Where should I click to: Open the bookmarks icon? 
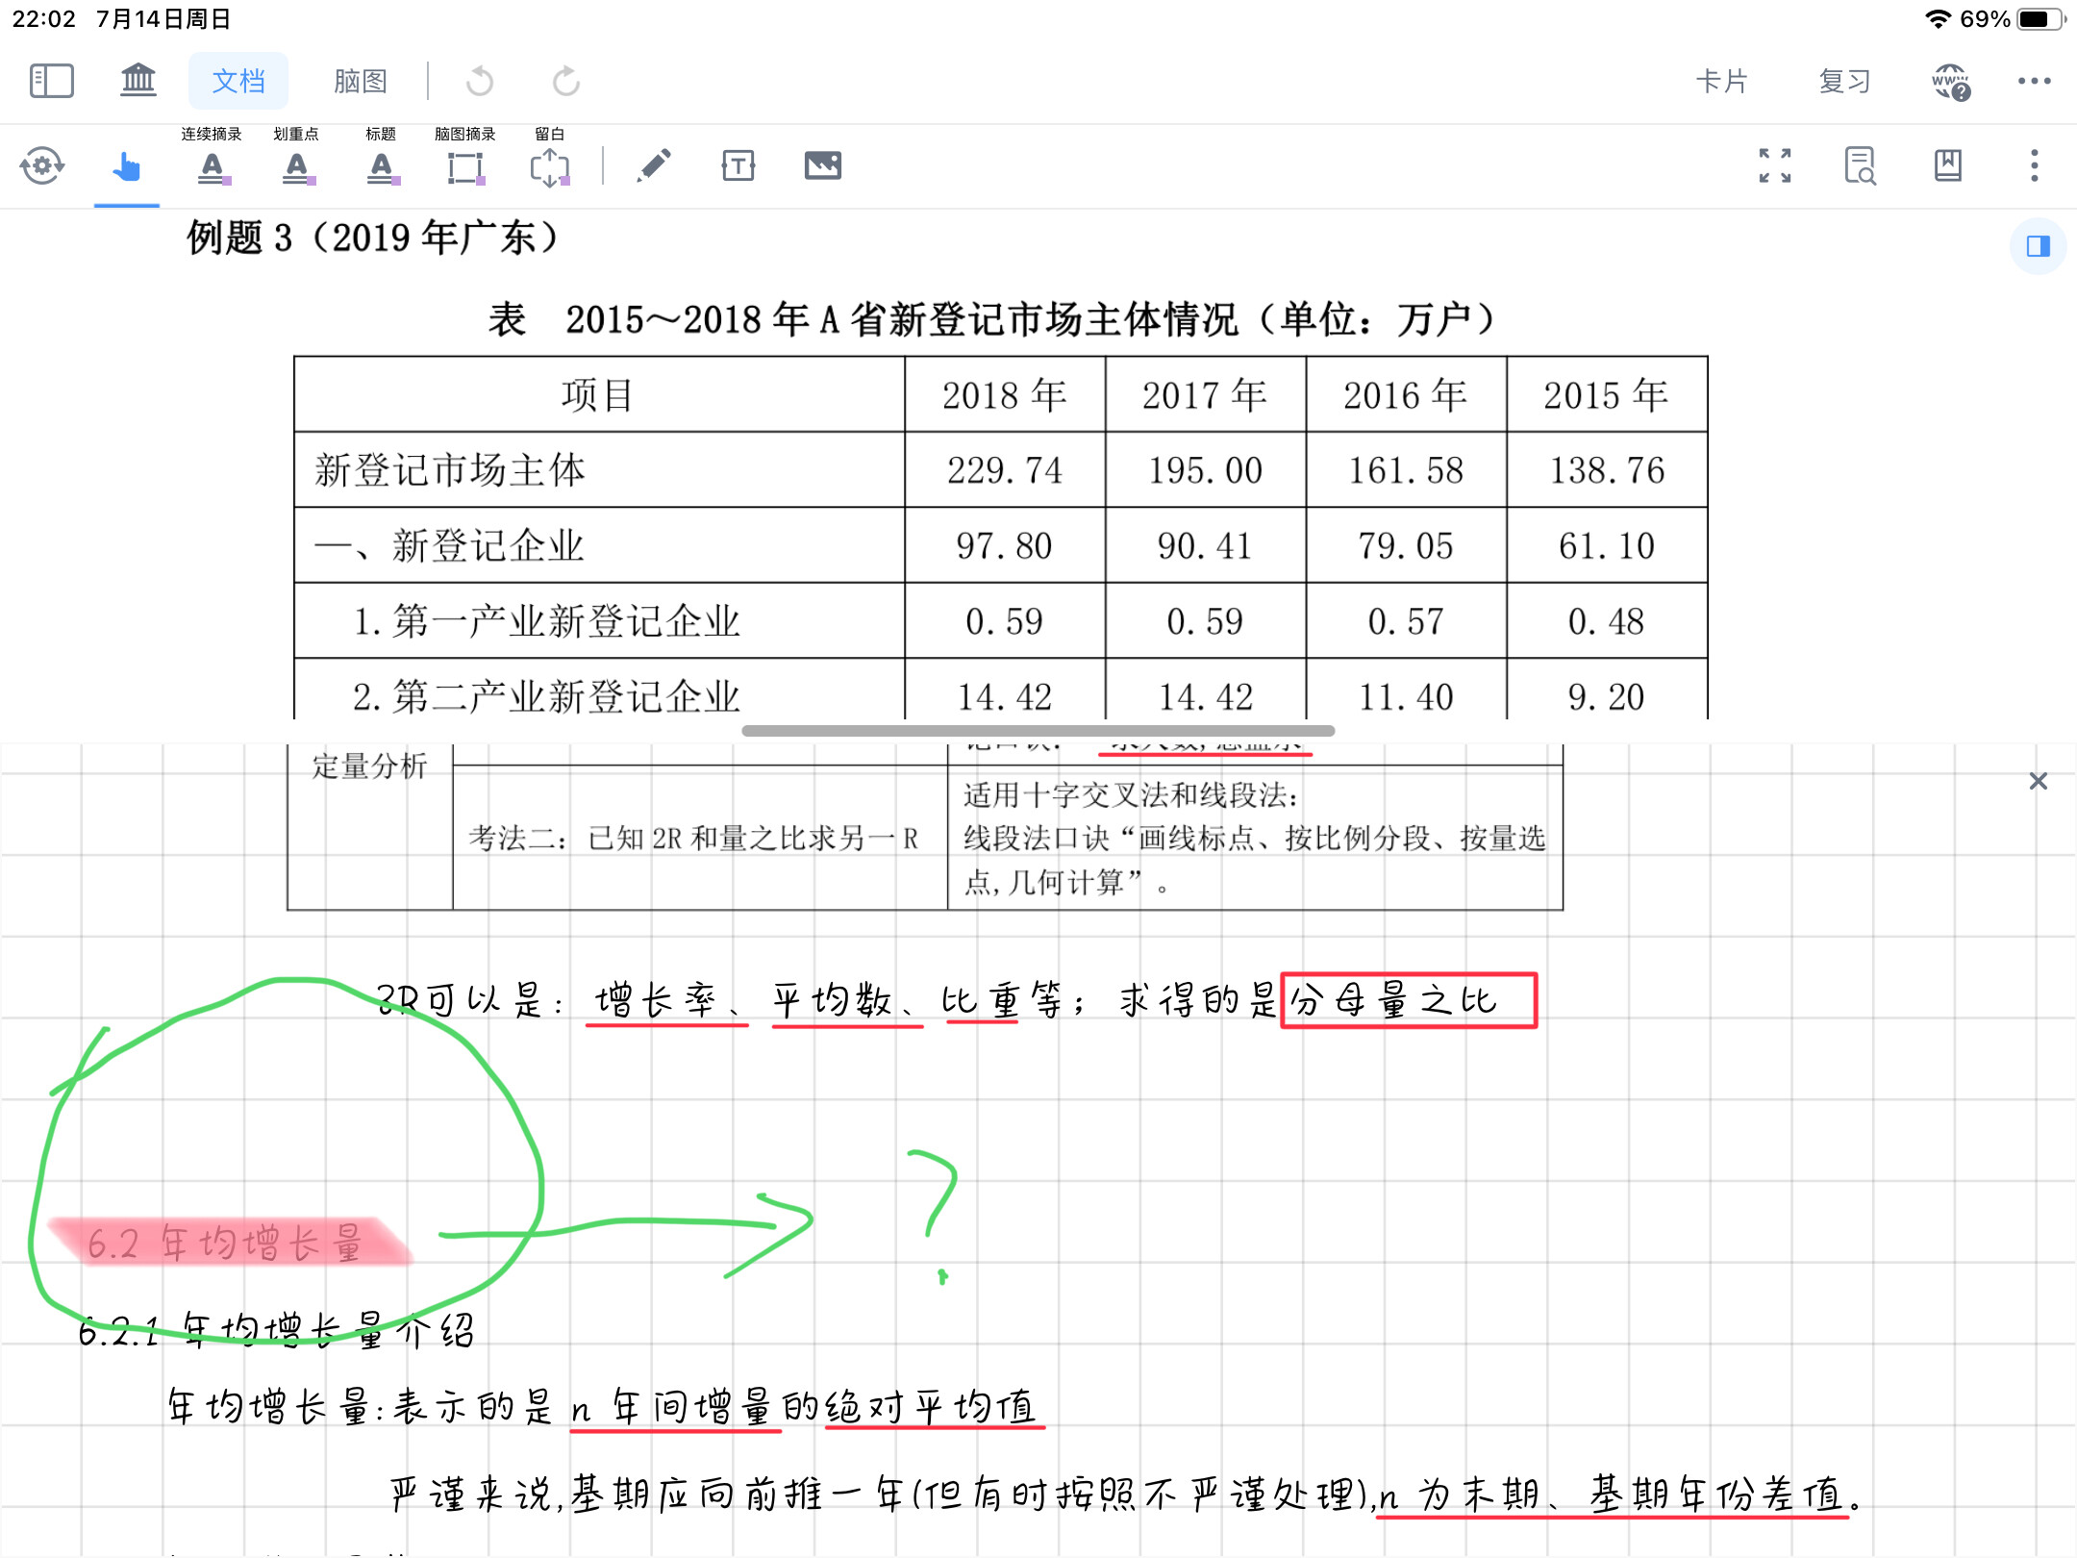point(1947,165)
